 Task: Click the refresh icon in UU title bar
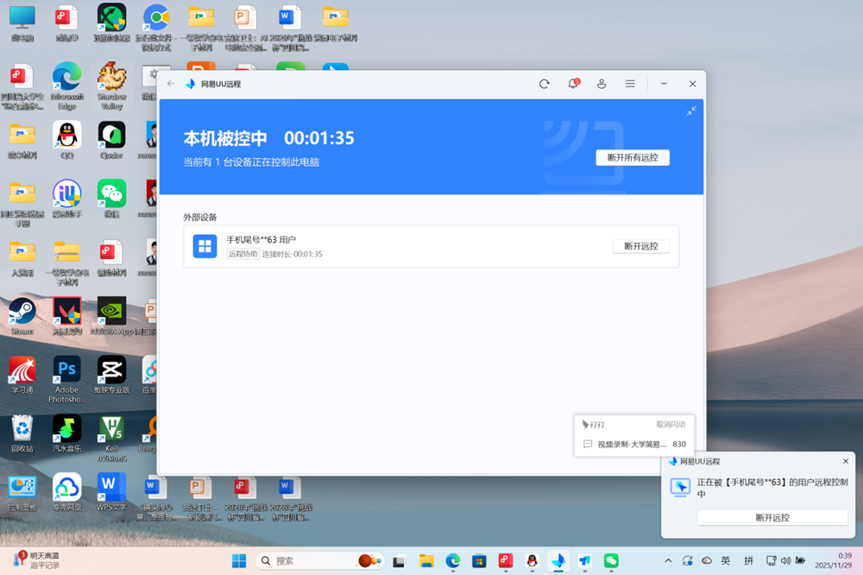[544, 84]
